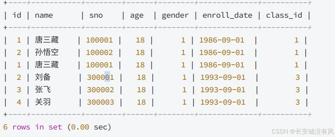Click enroll date in 关羽 row
335x137 pixels.
(223, 102)
